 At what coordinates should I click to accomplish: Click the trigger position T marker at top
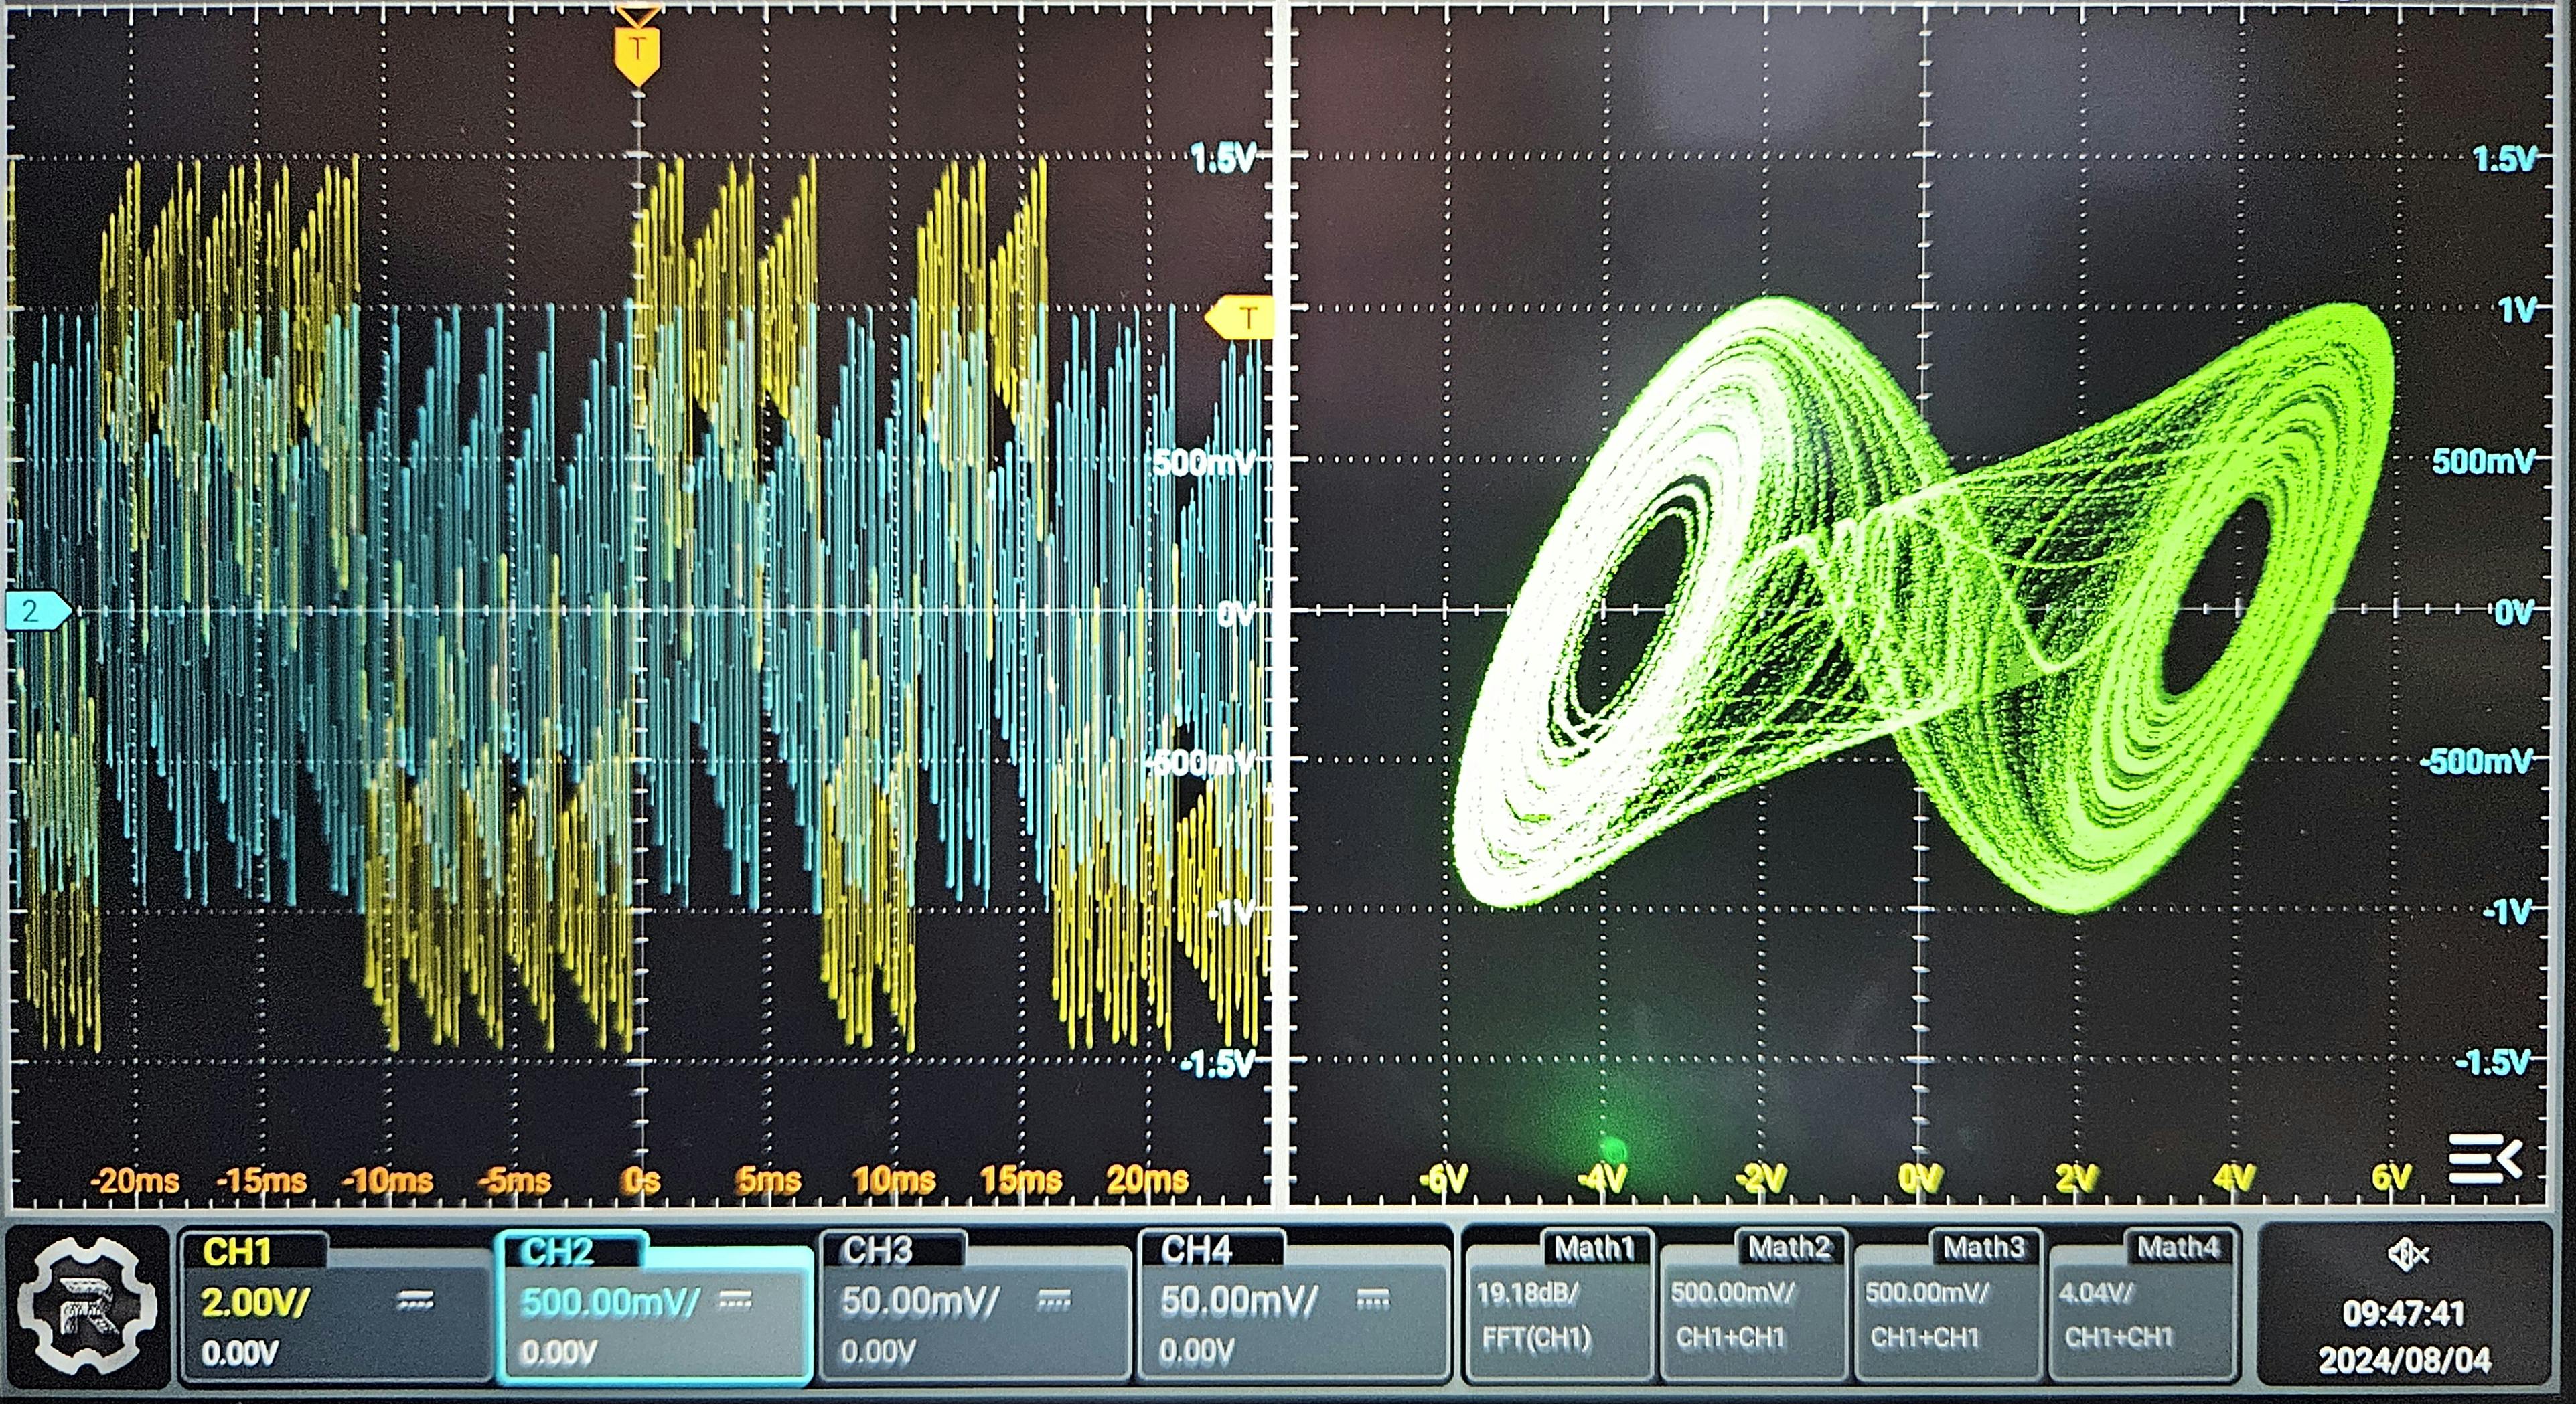coord(637,52)
